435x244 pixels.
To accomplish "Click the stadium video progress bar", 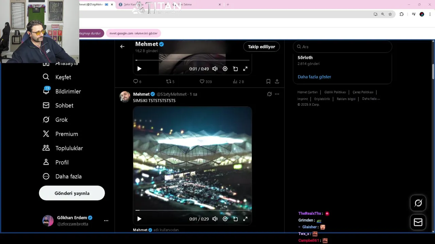I will coord(192,210).
